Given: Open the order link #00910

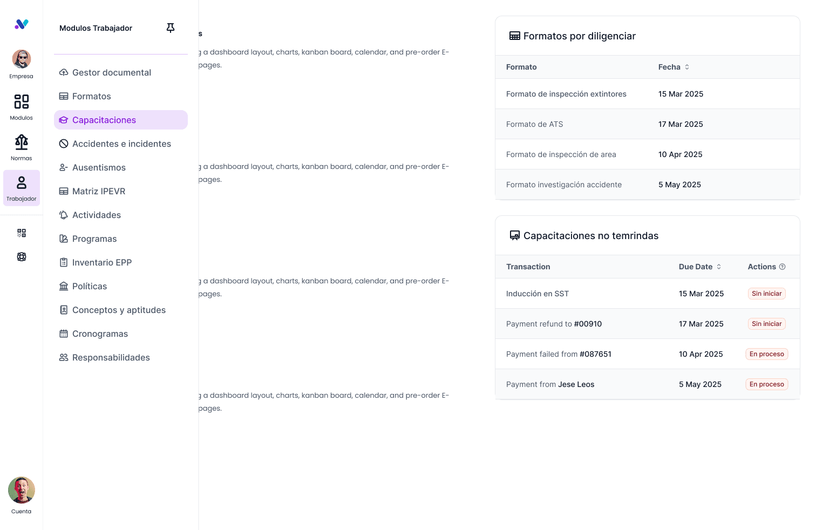Looking at the screenshot, I should click(588, 324).
